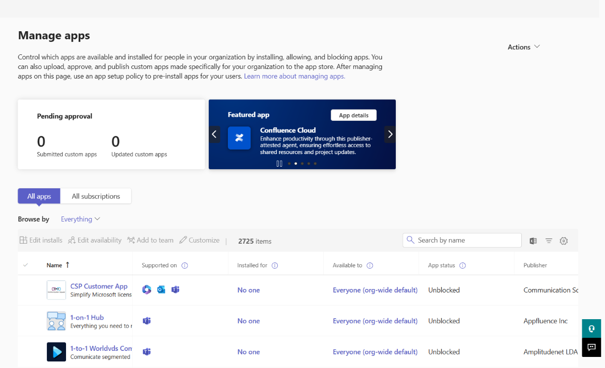Open info icon beside Supported on
Image resolution: width=605 pixels, height=368 pixels.
[185, 265]
